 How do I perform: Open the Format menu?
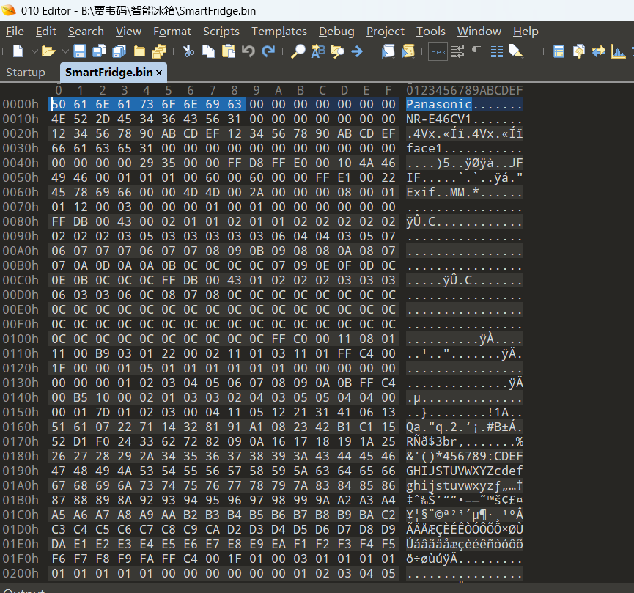pos(172,31)
